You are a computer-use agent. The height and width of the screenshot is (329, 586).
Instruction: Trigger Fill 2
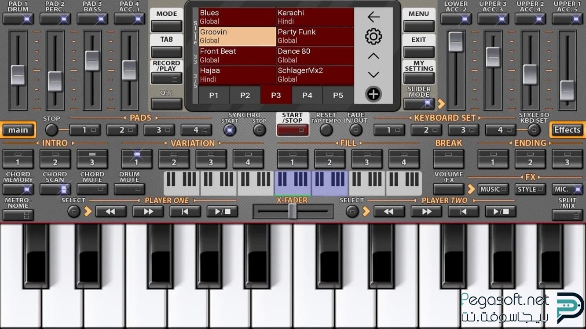click(x=330, y=159)
